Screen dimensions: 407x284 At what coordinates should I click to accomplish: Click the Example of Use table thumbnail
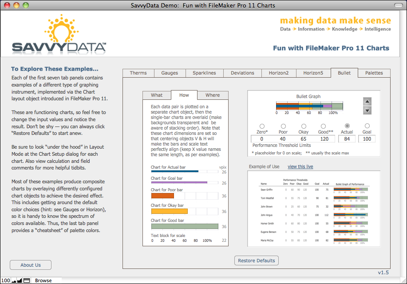(x=314, y=209)
